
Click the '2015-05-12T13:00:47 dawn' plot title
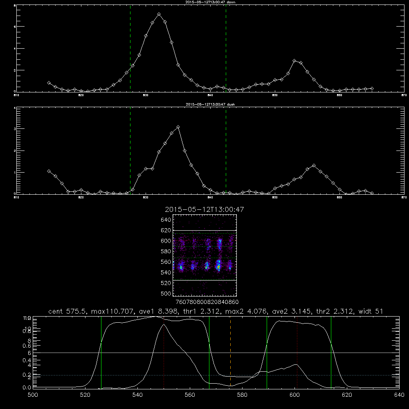coord(210,2)
